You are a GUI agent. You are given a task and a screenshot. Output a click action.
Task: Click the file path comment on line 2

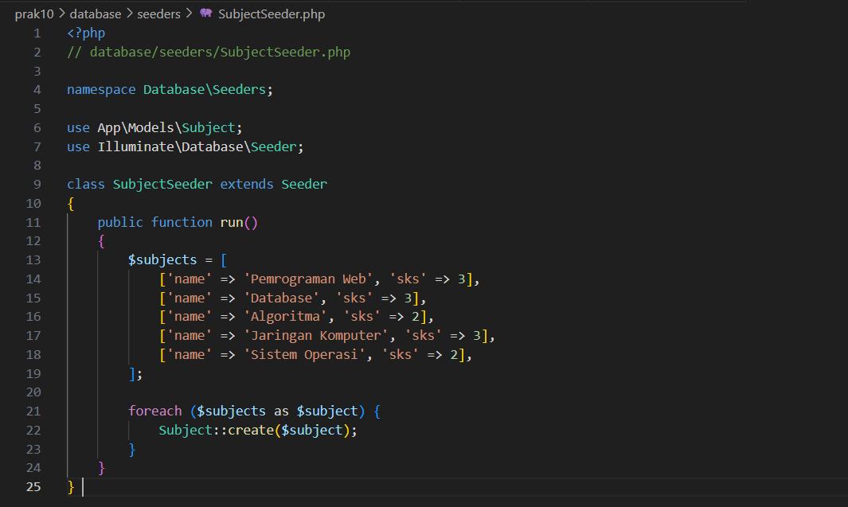point(209,53)
